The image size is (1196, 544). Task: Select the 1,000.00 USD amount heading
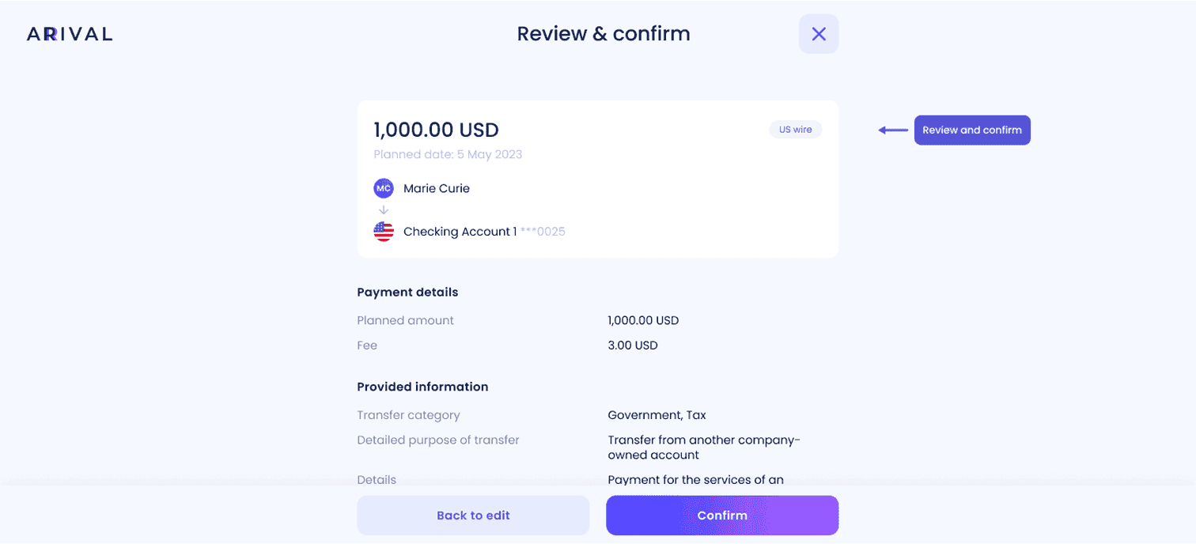(x=437, y=130)
